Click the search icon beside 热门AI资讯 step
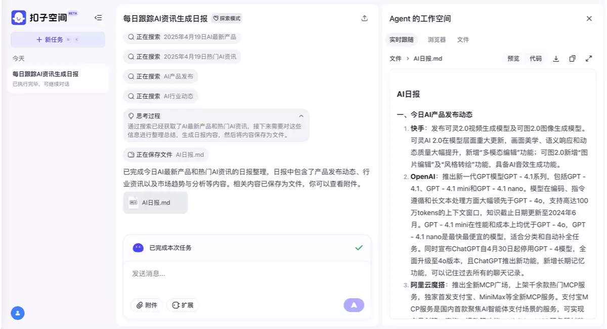The height and width of the screenshot is (329, 607). coord(131,57)
